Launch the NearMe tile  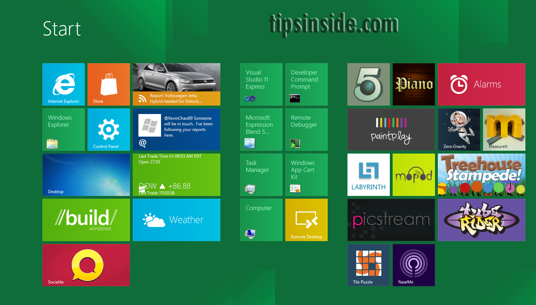(x=414, y=265)
